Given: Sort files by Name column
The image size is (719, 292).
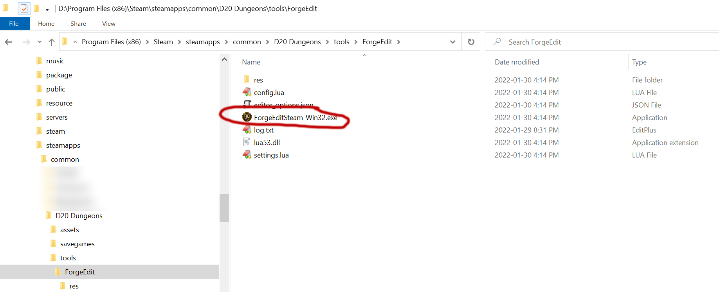Looking at the screenshot, I should click(x=251, y=62).
